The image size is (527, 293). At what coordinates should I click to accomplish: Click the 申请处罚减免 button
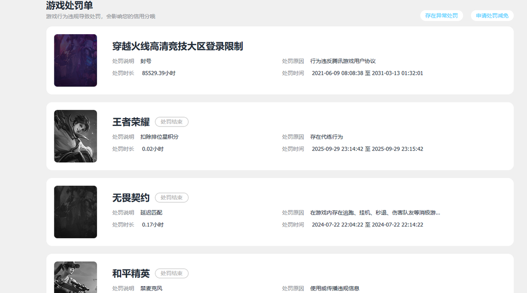492,16
